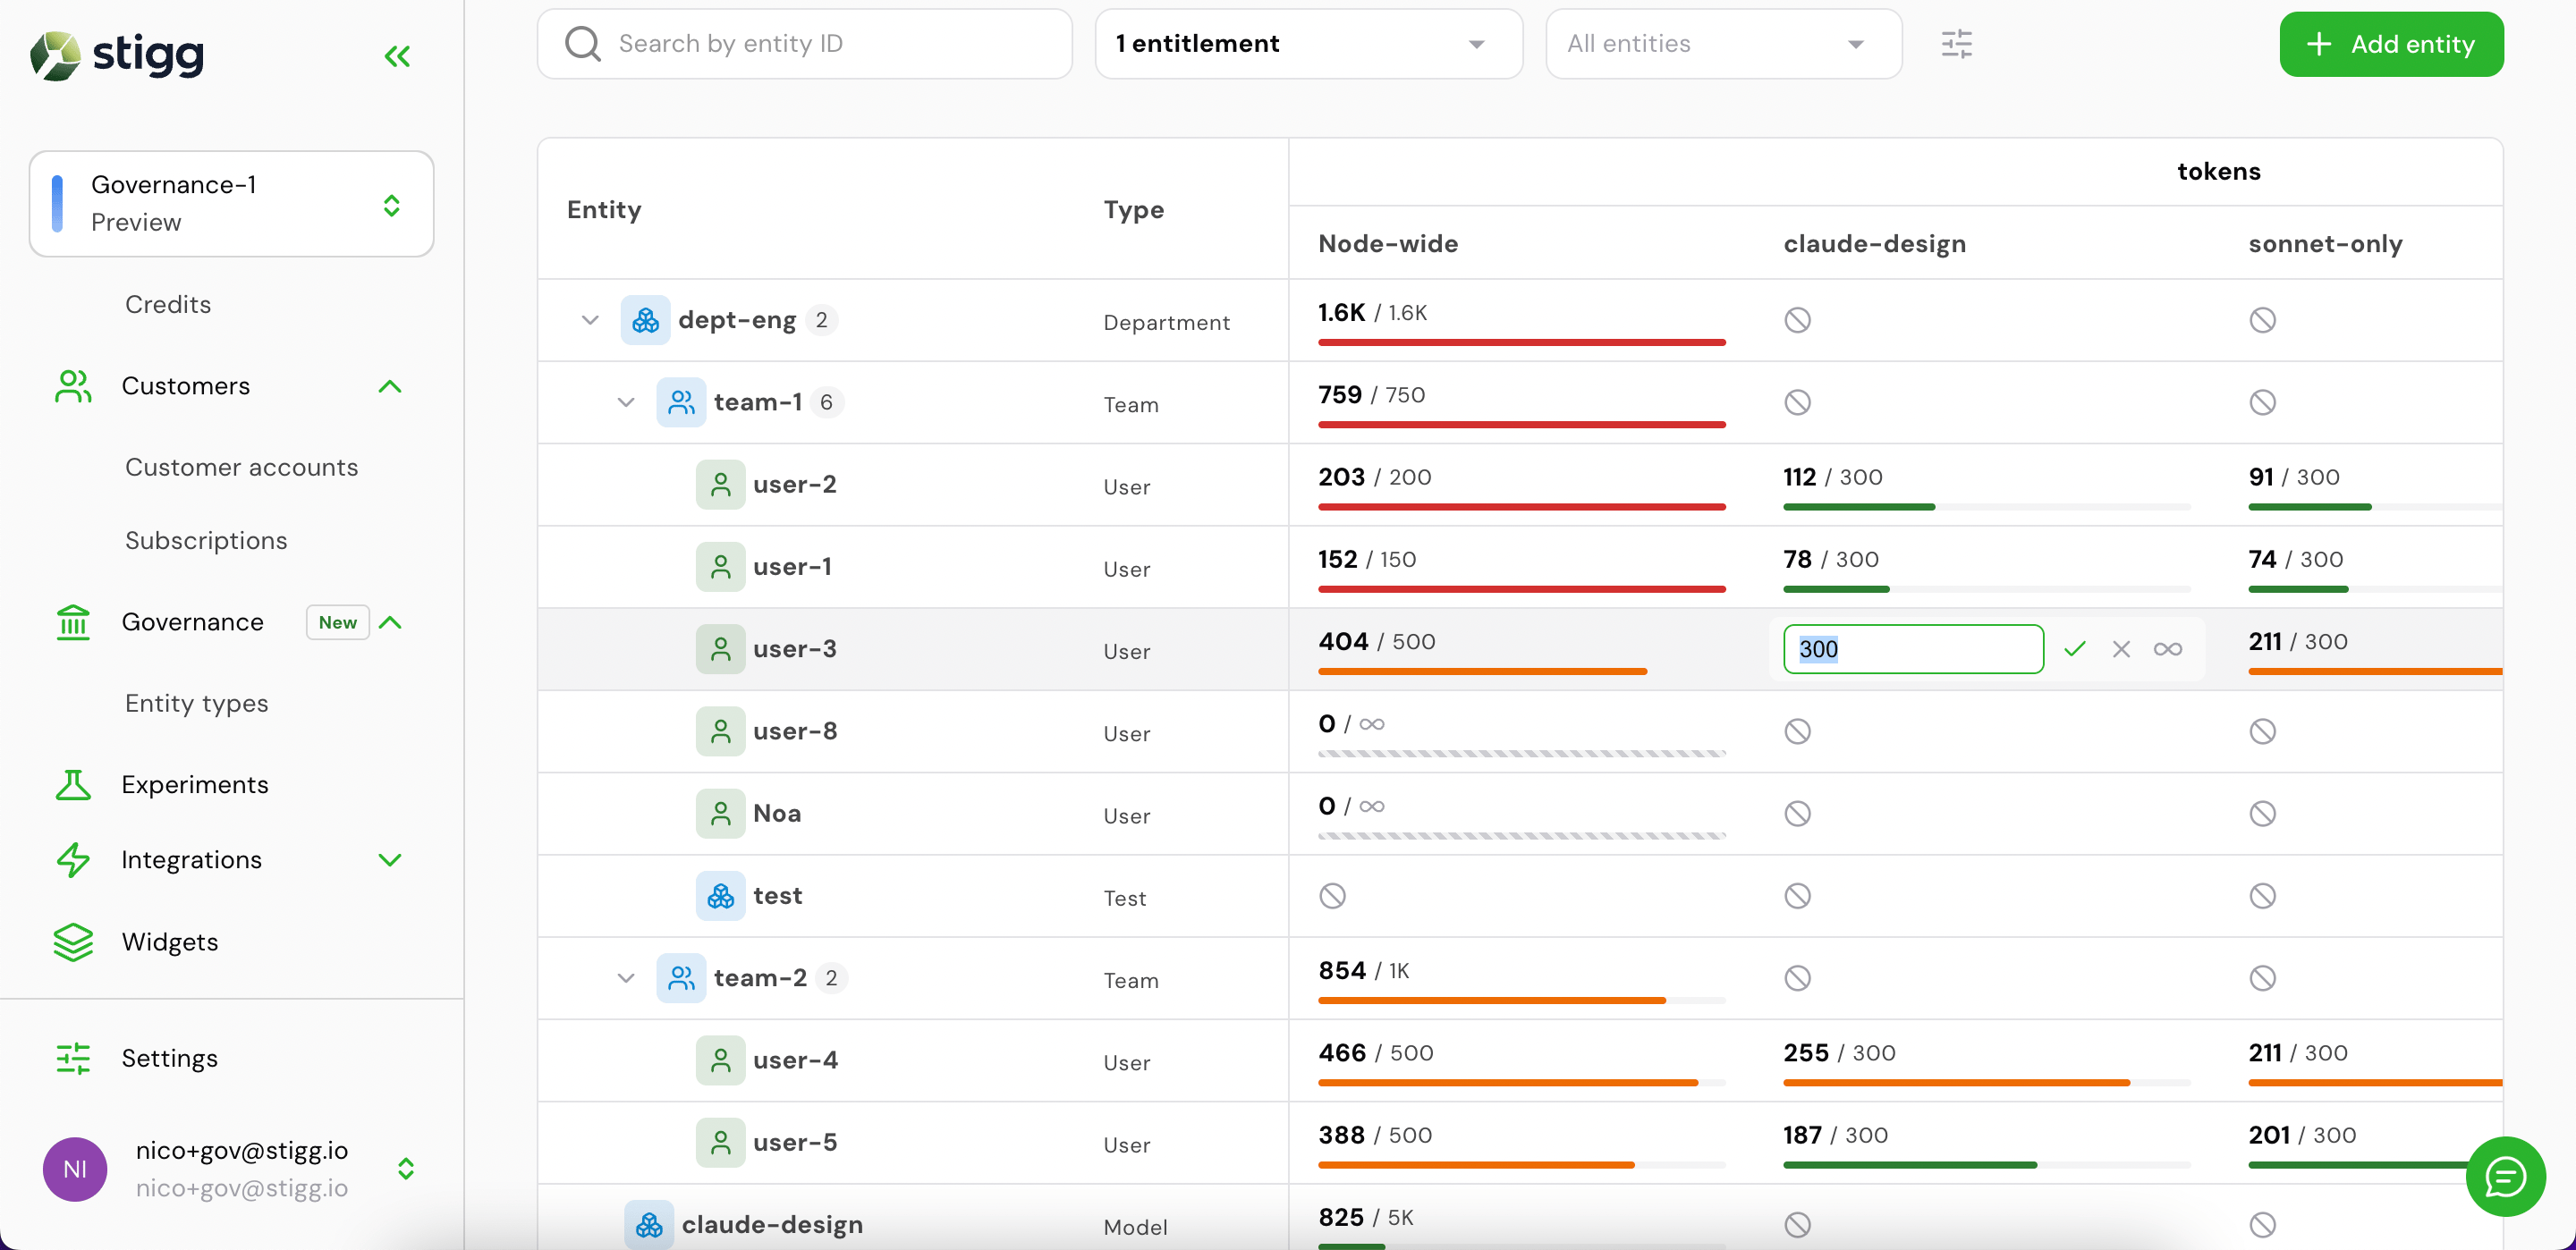Set user-3 limit to unlimited infinity icon
This screenshot has width=2576, height=1250.
pyautogui.click(x=2167, y=649)
